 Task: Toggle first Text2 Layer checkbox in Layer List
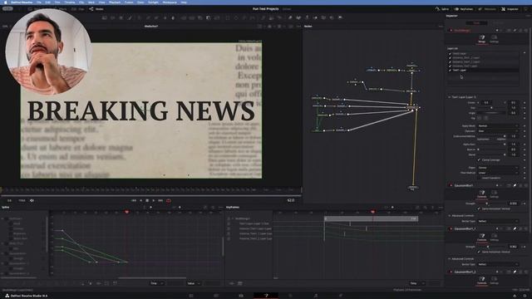(451, 53)
